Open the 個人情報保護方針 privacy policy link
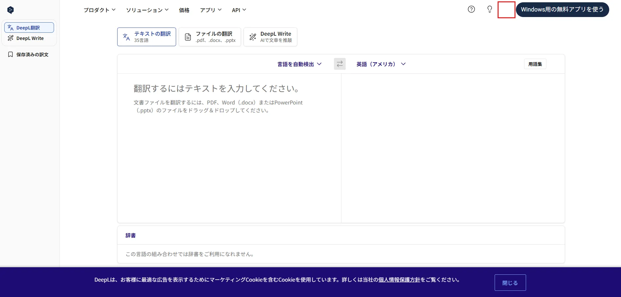Image resolution: width=621 pixels, height=297 pixels. point(399,280)
